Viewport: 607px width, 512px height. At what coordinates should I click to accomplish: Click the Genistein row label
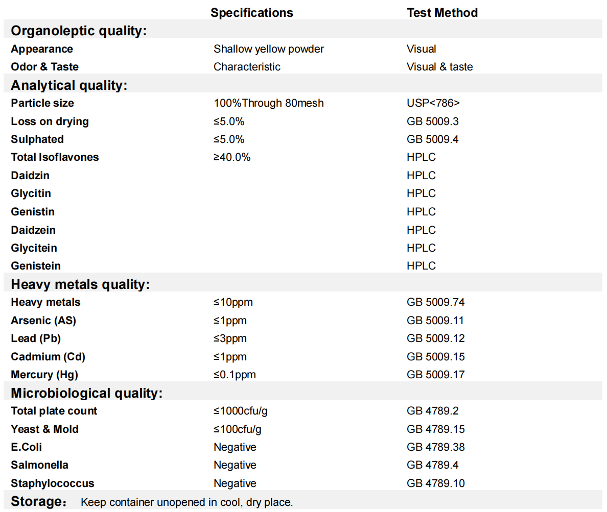click(36, 266)
